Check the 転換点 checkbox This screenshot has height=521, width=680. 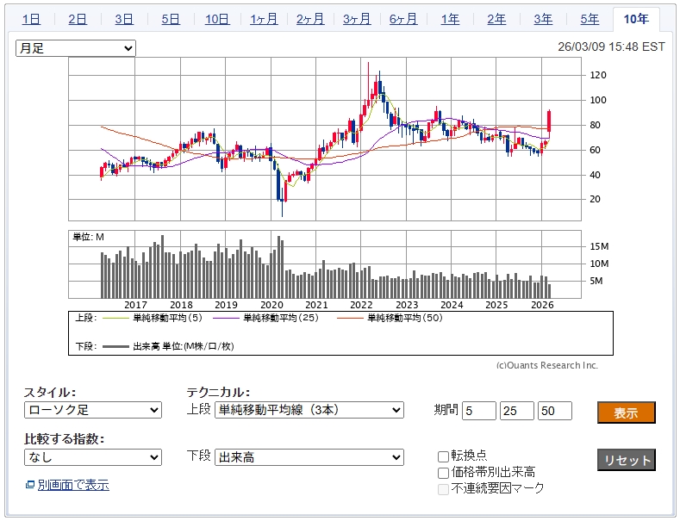pyautogui.click(x=443, y=456)
